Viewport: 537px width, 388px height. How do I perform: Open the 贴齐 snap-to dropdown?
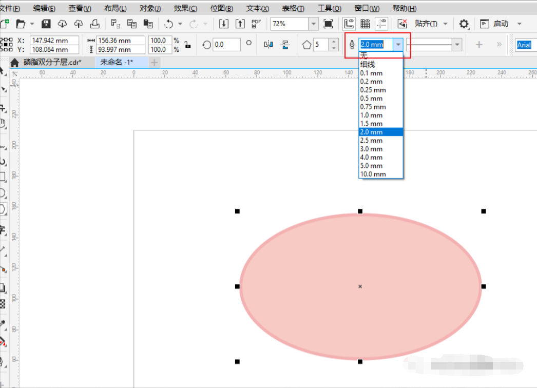[x=445, y=24]
